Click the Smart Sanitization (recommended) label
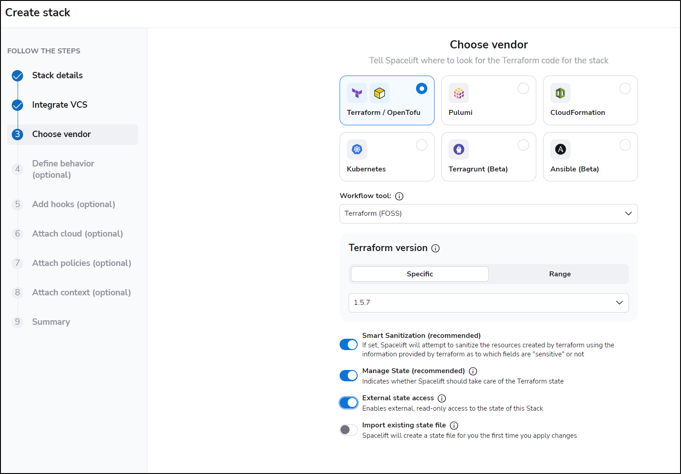The width and height of the screenshot is (681, 474). [x=421, y=336]
